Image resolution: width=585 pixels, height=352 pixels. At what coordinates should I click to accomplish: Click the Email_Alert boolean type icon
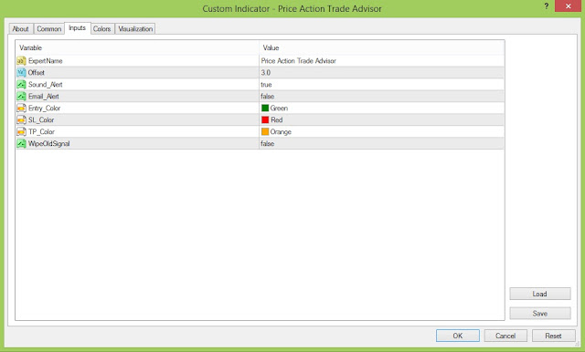click(x=21, y=97)
